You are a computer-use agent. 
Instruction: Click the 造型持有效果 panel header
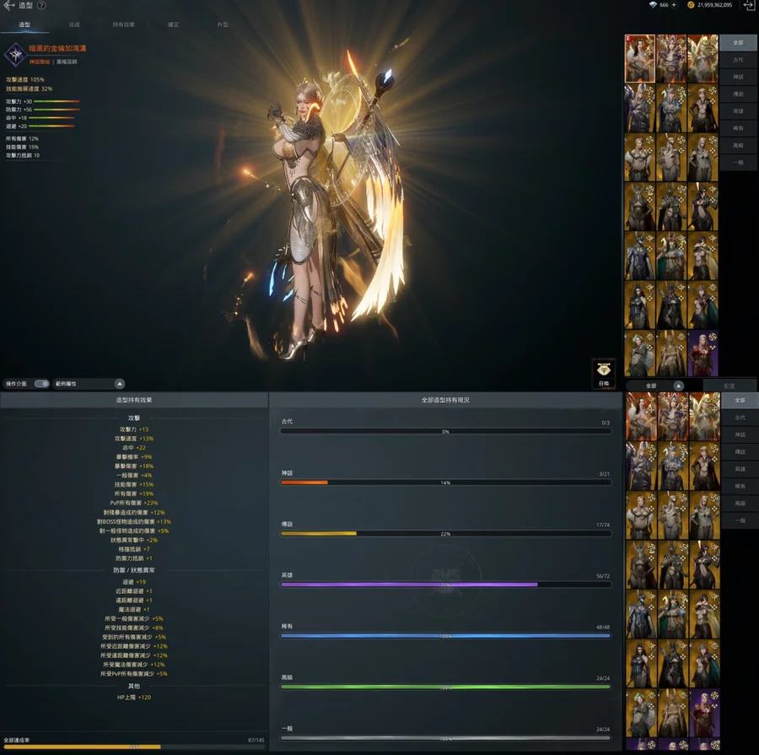pyautogui.click(x=134, y=400)
